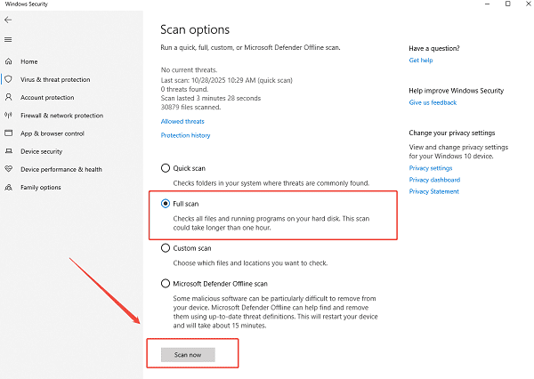Open the Allowed threats link
The width and height of the screenshot is (534, 379).
182,121
